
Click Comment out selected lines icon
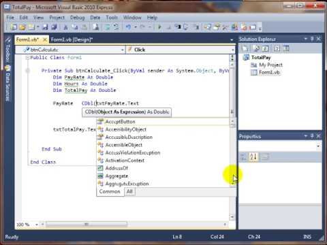107,27
